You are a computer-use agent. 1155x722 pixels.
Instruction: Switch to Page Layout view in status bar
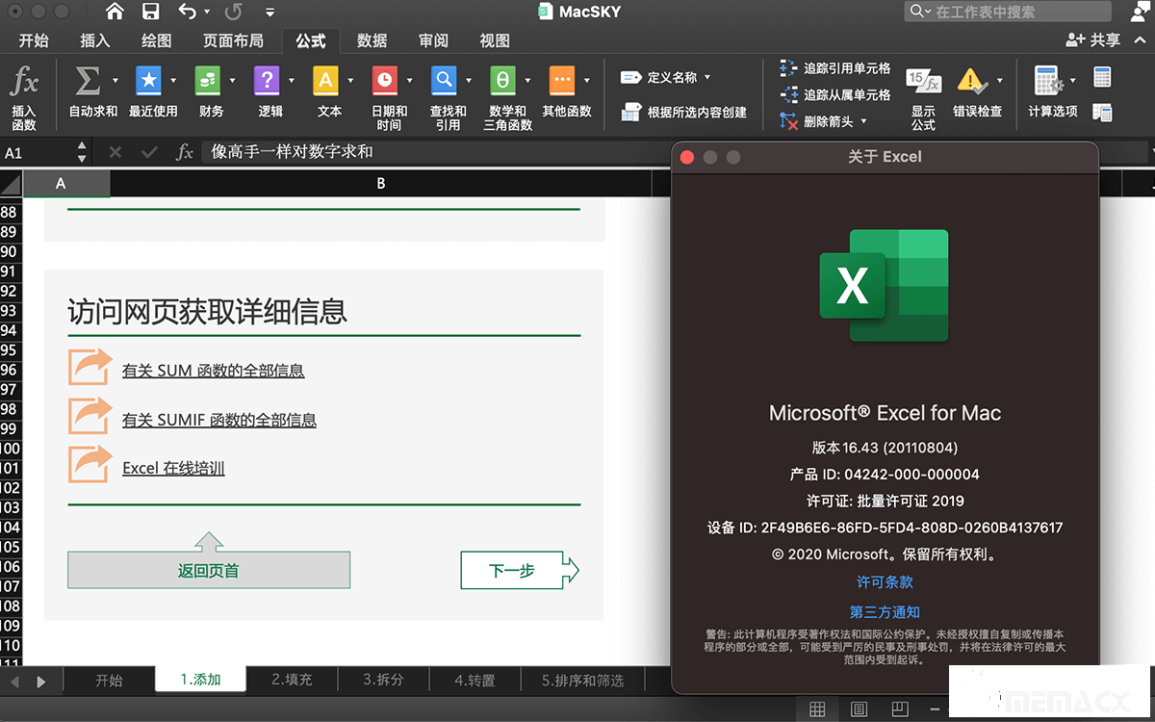(859, 709)
